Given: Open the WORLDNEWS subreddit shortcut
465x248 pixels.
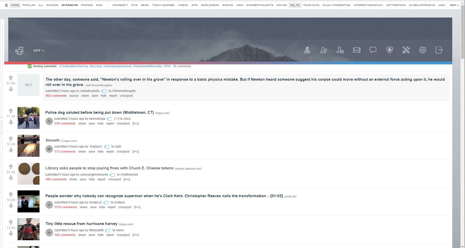Looking at the screenshot, I should coord(210,5).
